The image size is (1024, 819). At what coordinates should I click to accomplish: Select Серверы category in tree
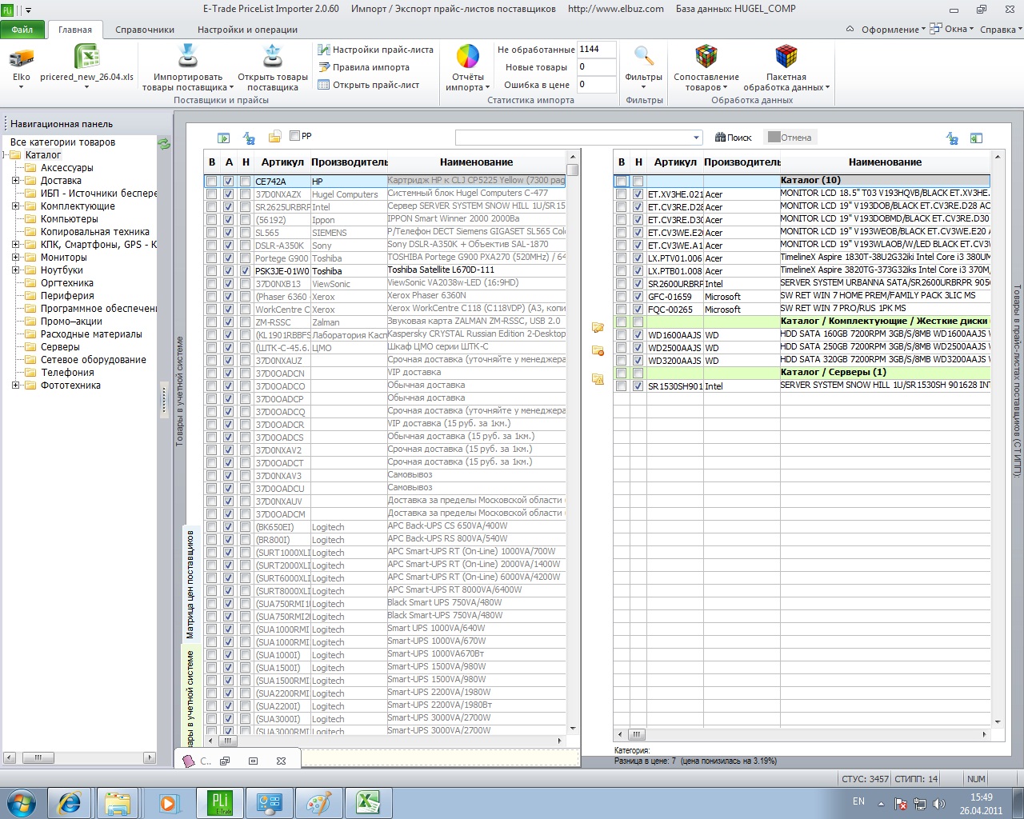point(60,347)
